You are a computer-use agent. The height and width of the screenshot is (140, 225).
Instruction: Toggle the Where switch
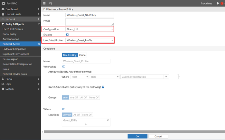[x=63, y=109]
